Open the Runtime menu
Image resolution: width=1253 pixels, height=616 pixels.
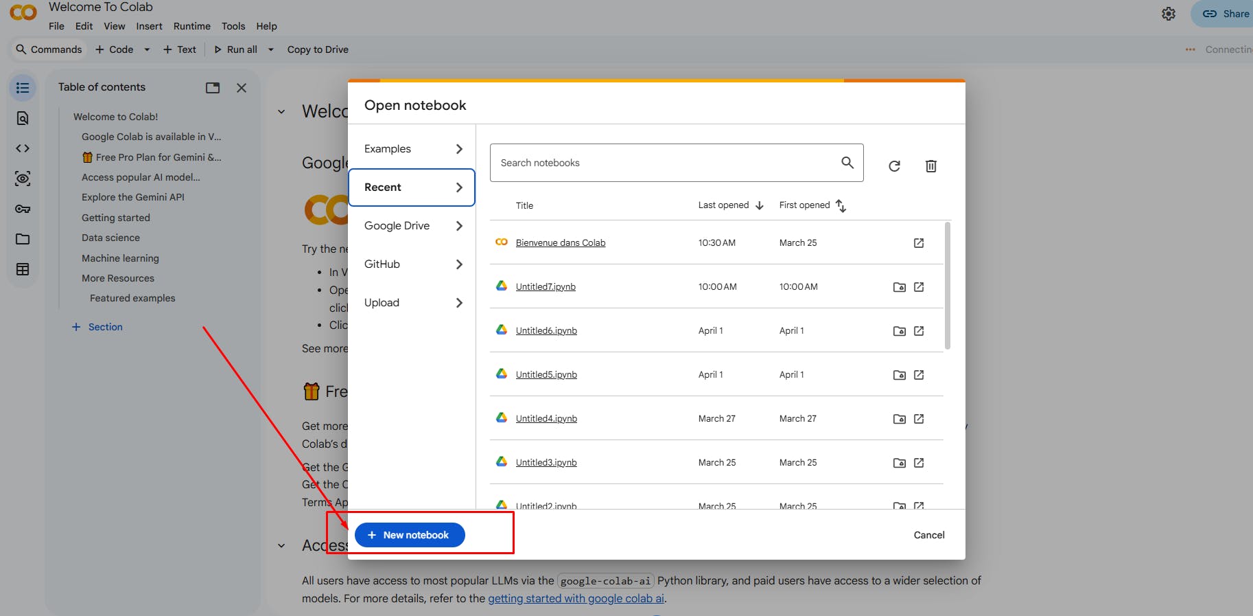tap(192, 26)
